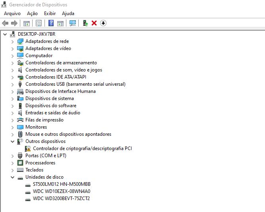Select the Filas de impressão label
The width and height of the screenshot is (265, 212).
tap(44, 120)
